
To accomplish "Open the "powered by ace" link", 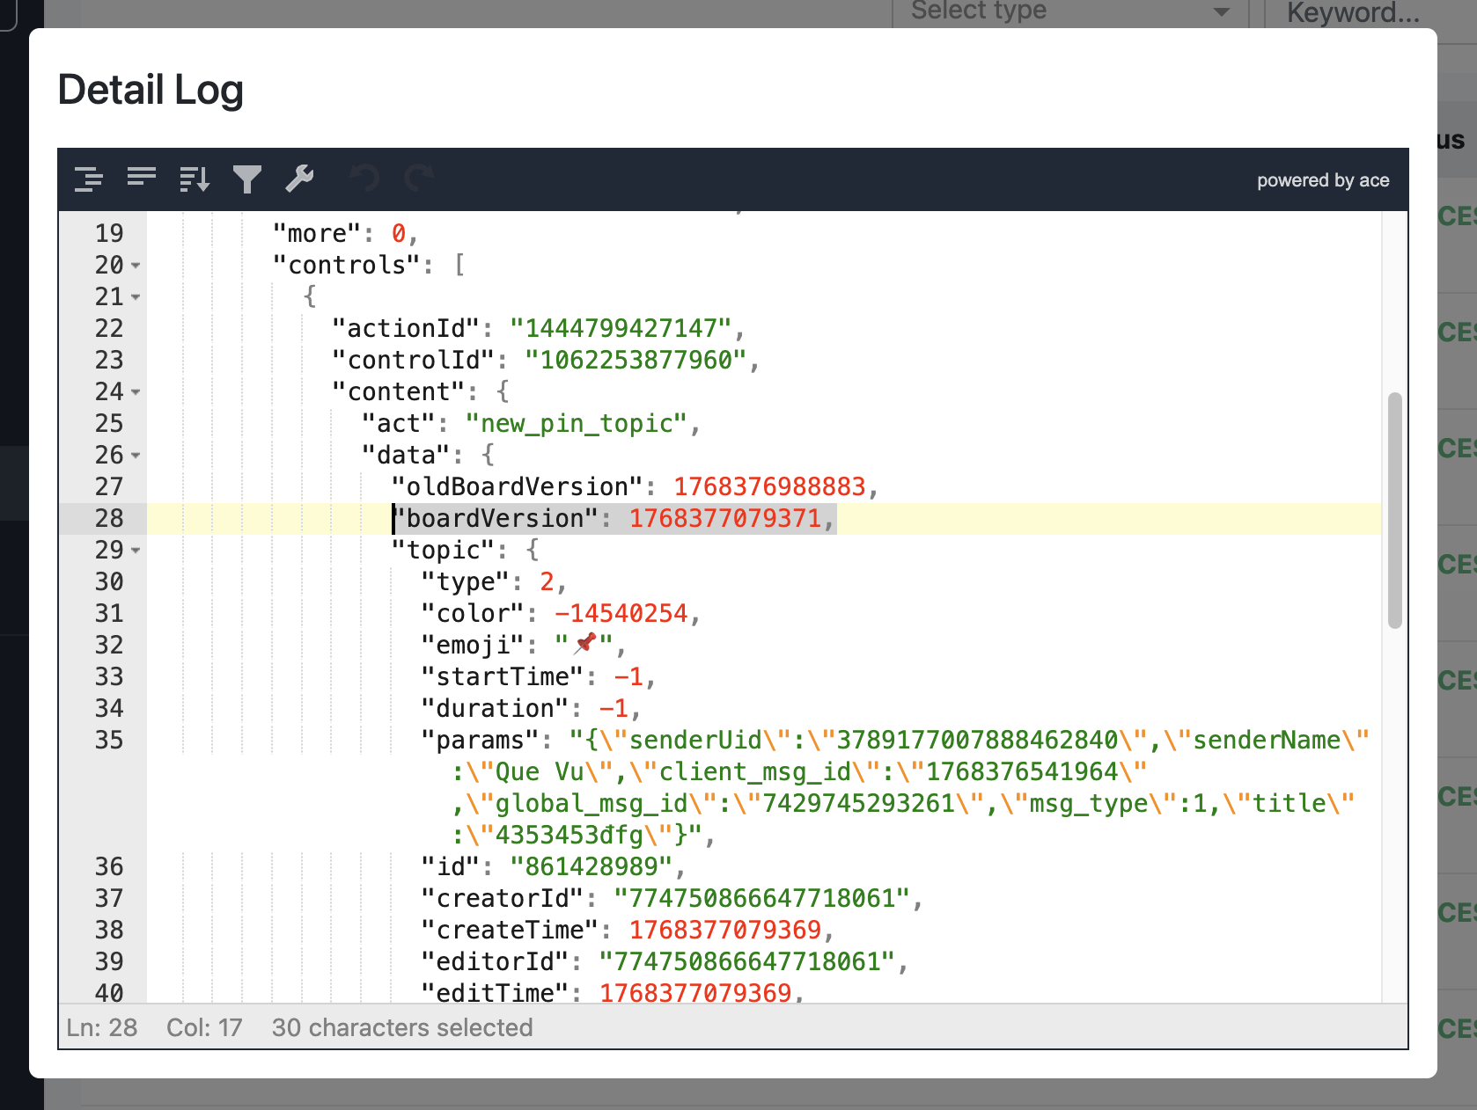I will 1322,180.
